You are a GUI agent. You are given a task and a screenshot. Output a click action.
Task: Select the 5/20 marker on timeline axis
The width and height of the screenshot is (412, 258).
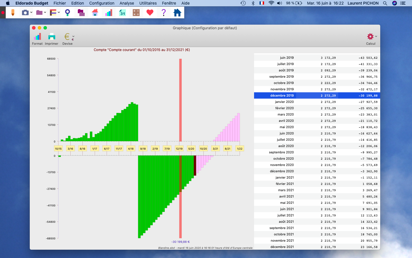[x=191, y=148]
